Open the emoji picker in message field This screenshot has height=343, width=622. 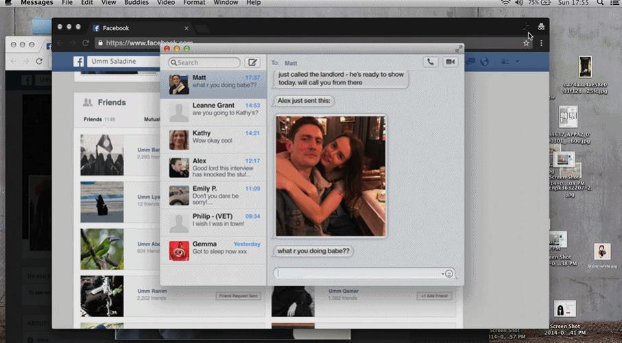click(449, 274)
